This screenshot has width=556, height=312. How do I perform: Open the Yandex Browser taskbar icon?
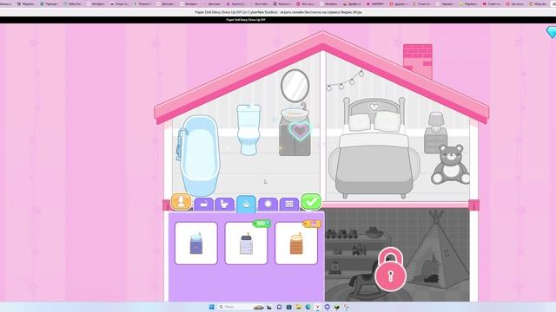pyautogui.click(x=318, y=307)
